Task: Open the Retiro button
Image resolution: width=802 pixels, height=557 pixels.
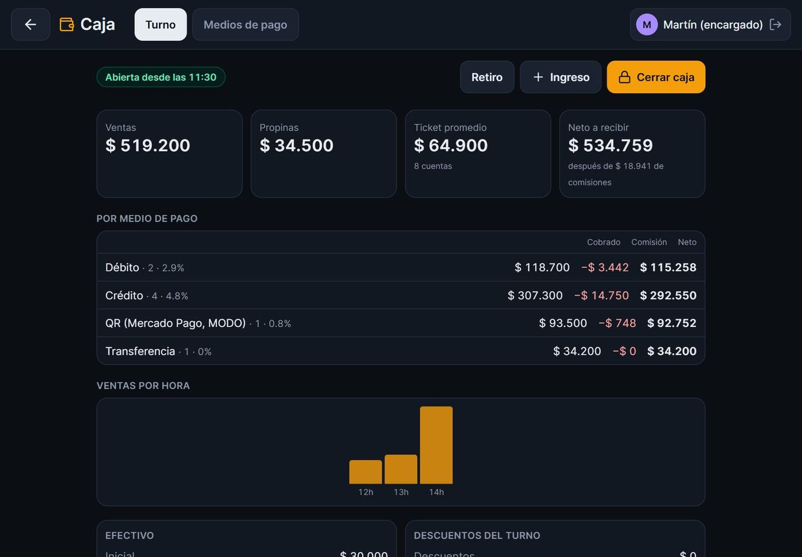Action: click(x=487, y=77)
